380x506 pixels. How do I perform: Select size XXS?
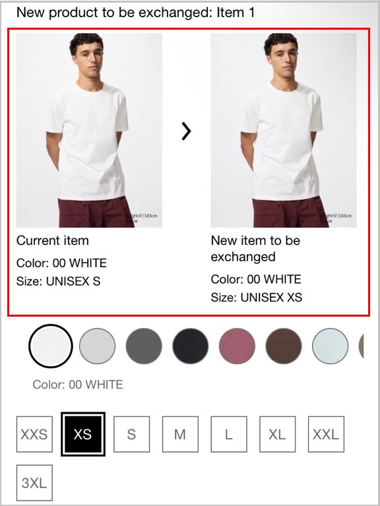coord(34,434)
